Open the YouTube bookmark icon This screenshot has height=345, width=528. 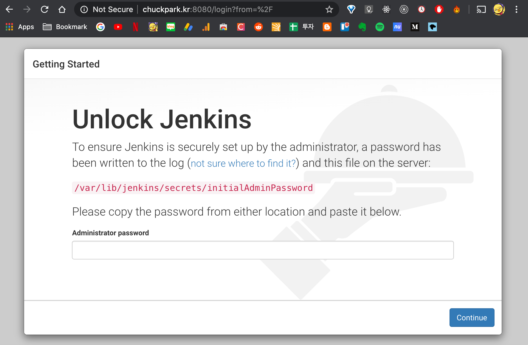pyautogui.click(x=118, y=27)
